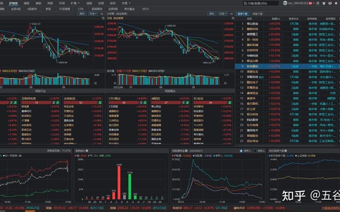This screenshot has height=212, width=340.
Task: Expand the username account dropdown arrow
Action: click(314, 3)
